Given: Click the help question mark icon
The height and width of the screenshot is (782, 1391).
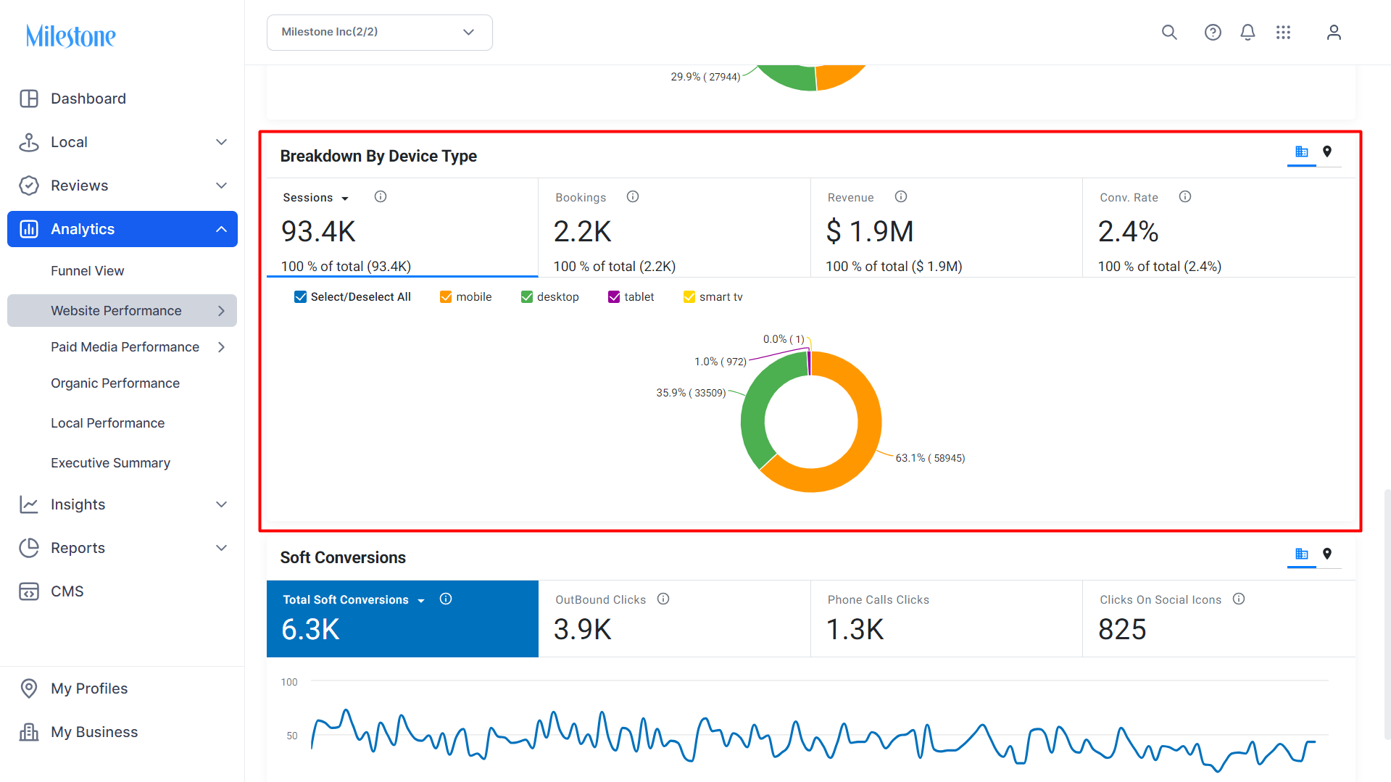Looking at the screenshot, I should [x=1213, y=33].
